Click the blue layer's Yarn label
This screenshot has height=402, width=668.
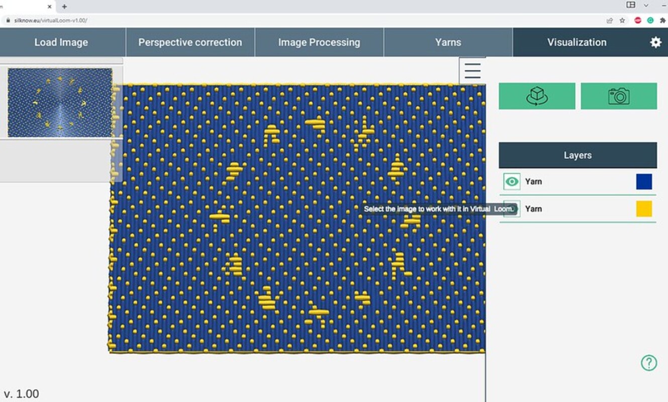pos(533,181)
